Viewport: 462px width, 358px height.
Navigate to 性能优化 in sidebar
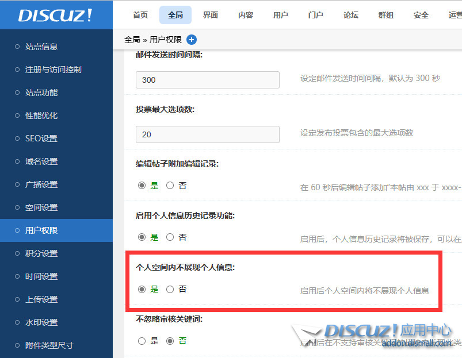pos(41,116)
